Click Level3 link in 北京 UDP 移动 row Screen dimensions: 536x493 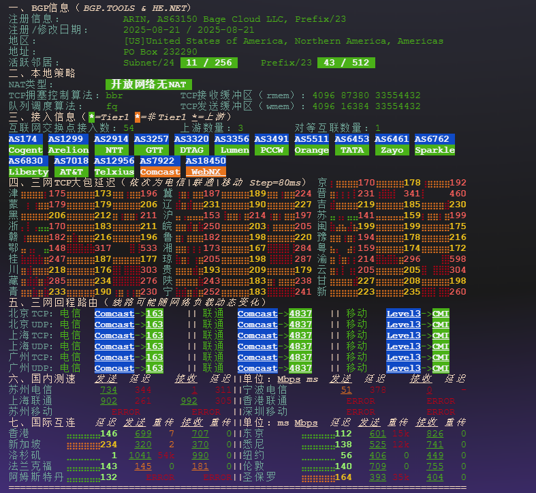pos(403,325)
